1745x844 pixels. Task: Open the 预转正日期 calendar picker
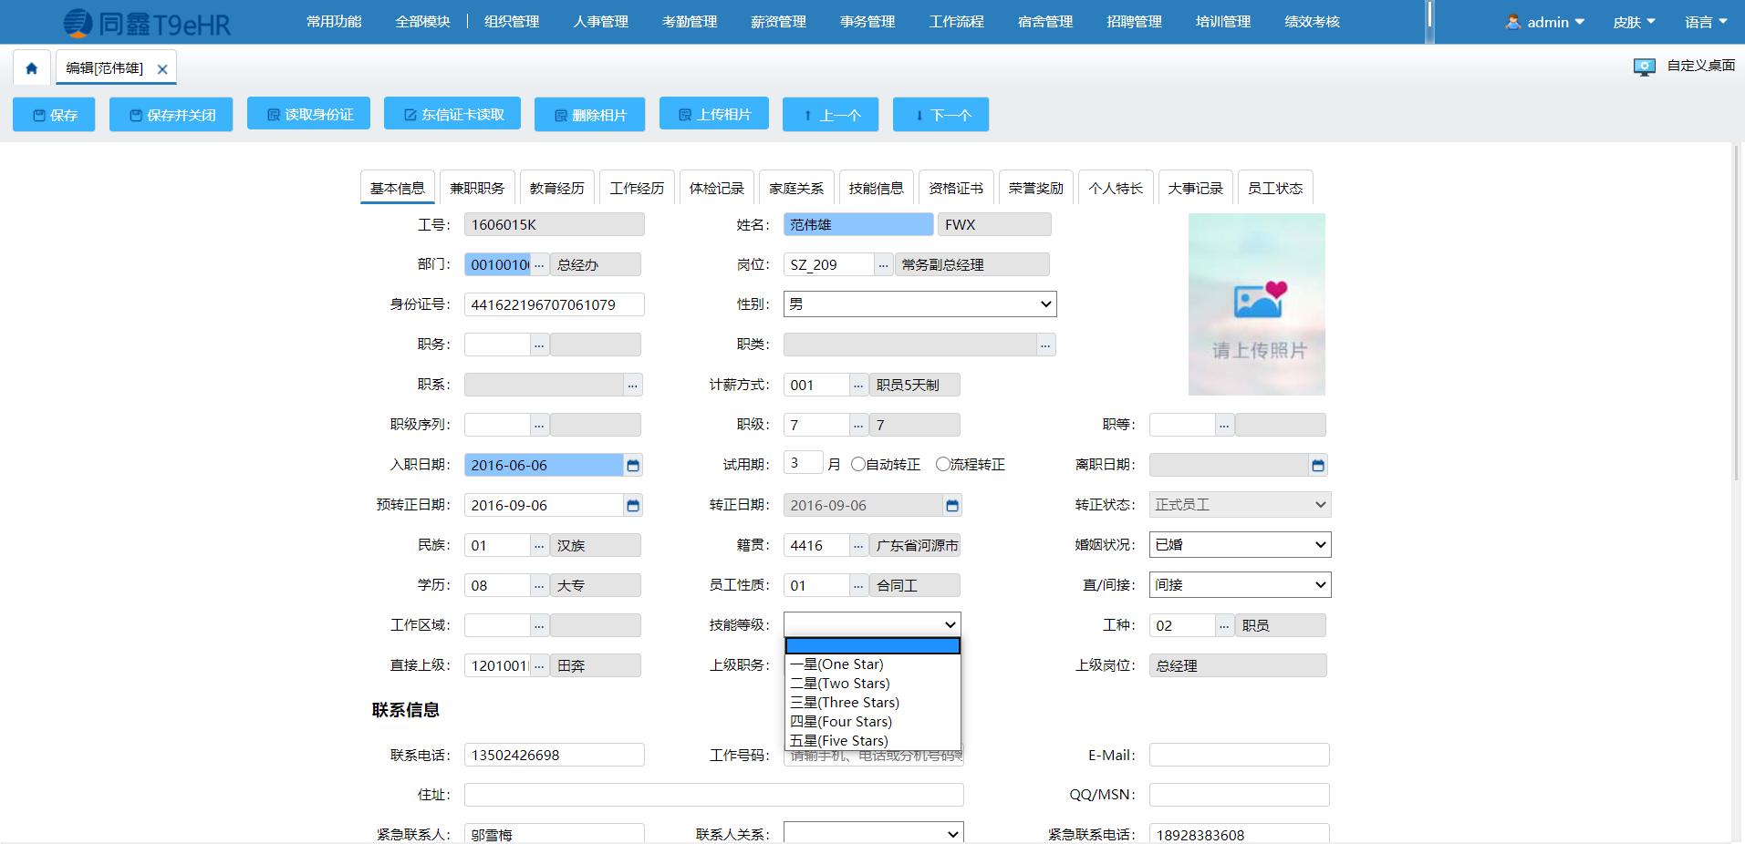(x=633, y=505)
